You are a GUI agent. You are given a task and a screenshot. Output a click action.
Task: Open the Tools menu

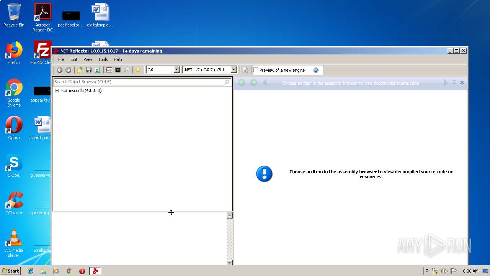click(x=103, y=59)
